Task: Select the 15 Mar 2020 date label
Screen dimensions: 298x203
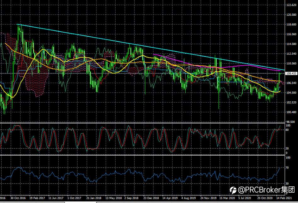Action: pos(227,198)
